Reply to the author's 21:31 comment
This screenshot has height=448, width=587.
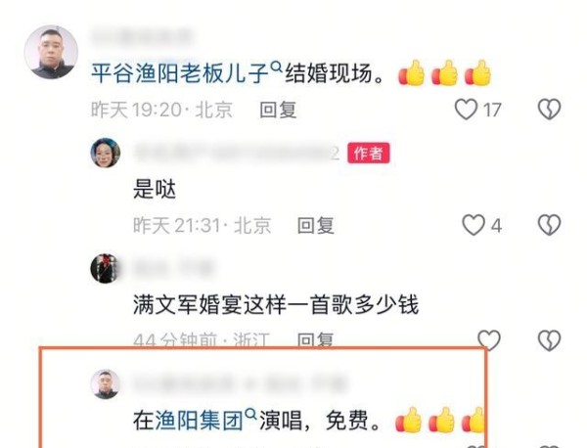(x=316, y=226)
